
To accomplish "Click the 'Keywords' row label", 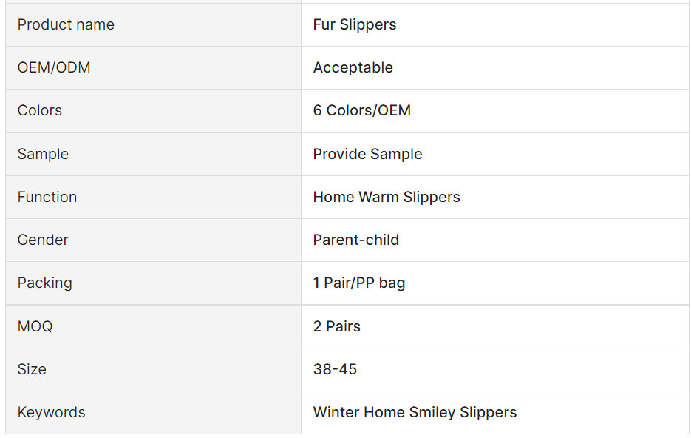I will point(51,412).
